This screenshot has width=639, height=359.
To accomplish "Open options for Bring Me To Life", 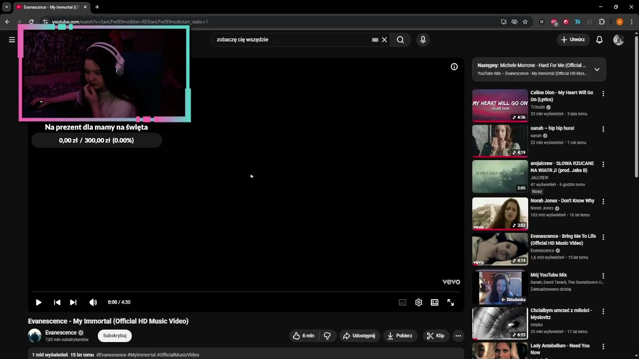I will point(603,237).
